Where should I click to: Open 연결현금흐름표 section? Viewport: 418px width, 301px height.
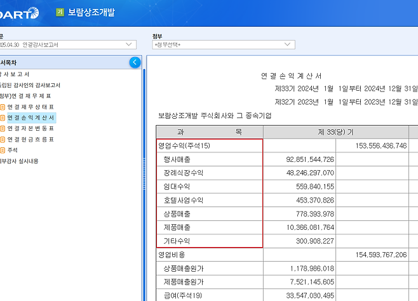click(x=30, y=140)
